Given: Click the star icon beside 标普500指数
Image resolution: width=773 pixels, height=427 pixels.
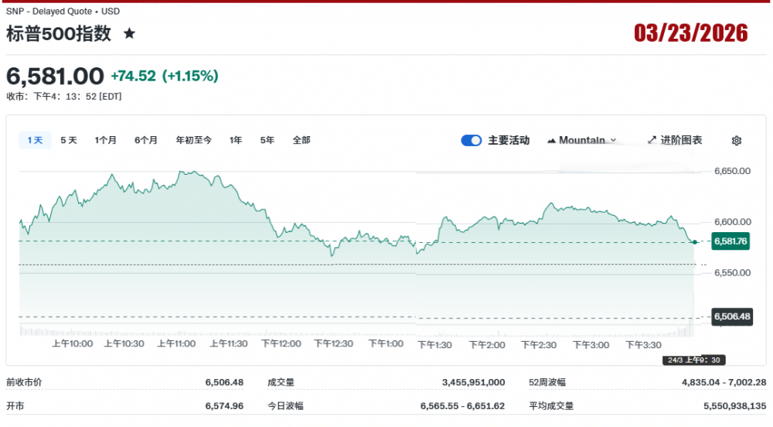Looking at the screenshot, I should click(130, 33).
